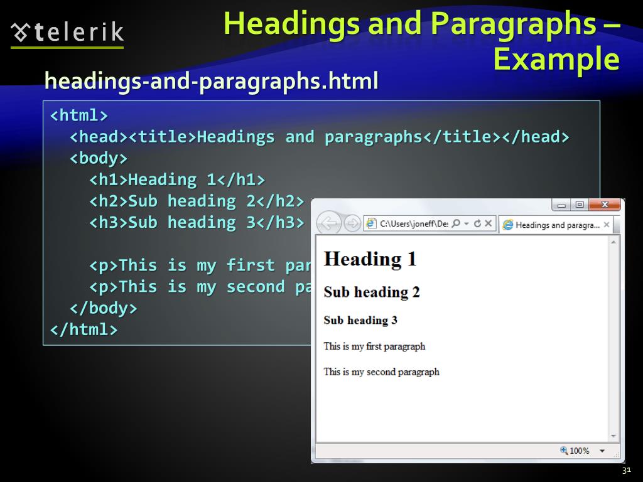Click the browser scrollbar up arrow
Image resolution: width=643 pixels, height=482 pixels.
[x=613, y=242]
